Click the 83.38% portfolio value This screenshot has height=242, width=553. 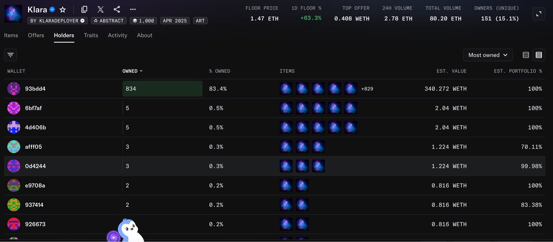531,205
